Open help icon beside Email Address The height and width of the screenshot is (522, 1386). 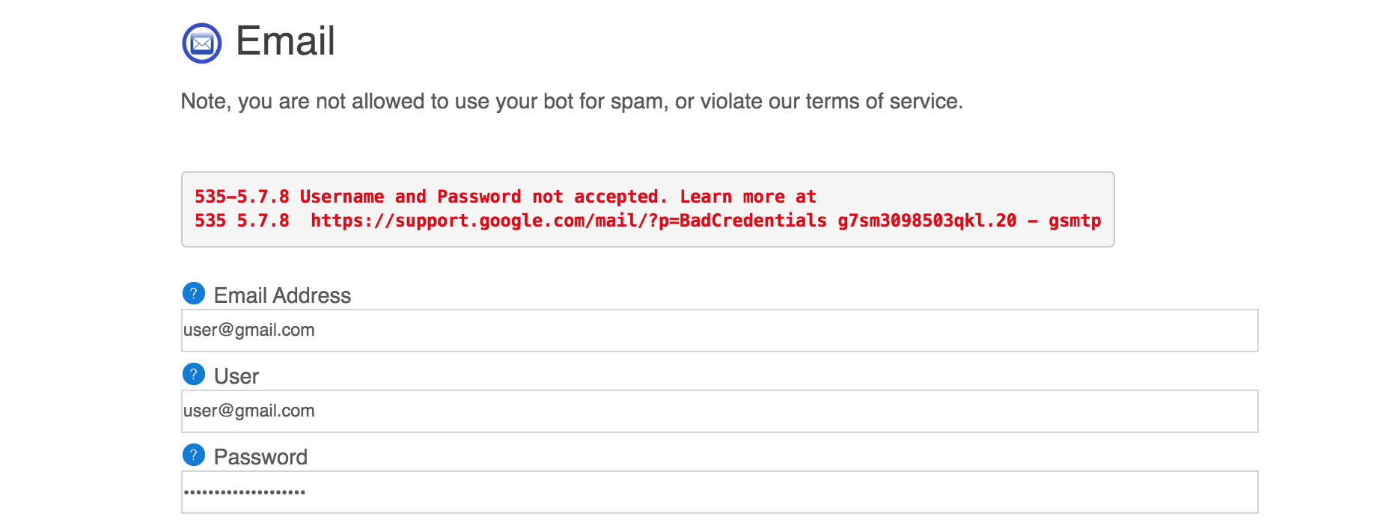point(194,294)
